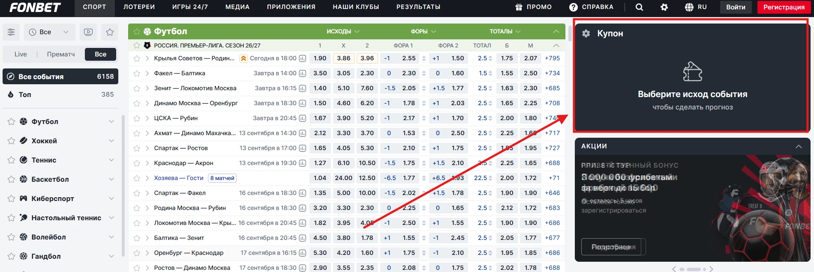Open СПОРТ in top menu
Image resolution: width=814 pixels, height=272 pixels.
pos(94,7)
